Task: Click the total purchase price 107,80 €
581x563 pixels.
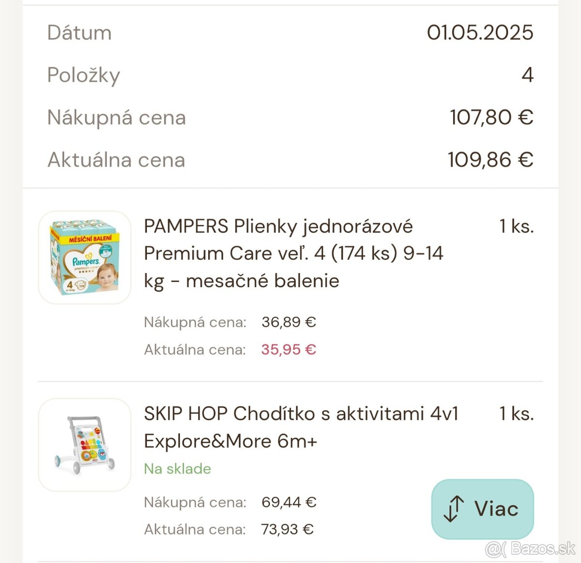Action: (x=491, y=117)
